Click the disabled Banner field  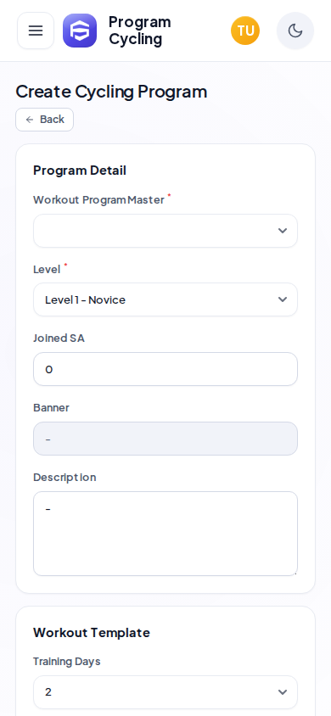pos(165,439)
